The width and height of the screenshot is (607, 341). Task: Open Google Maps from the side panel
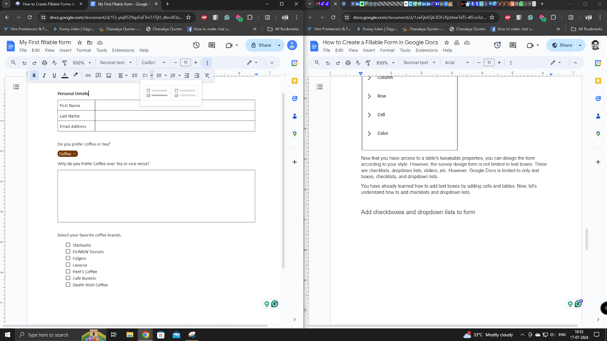point(294,133)
